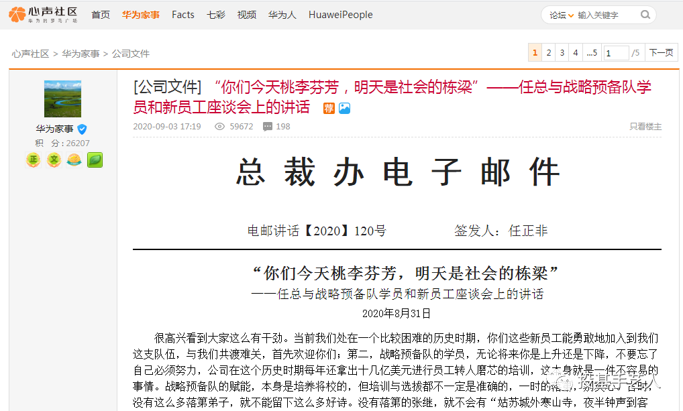Image resolution: width=683 pixels, height=411 pixels.
Task: Open the Facts nav item
Action: [x=183, y=15]
